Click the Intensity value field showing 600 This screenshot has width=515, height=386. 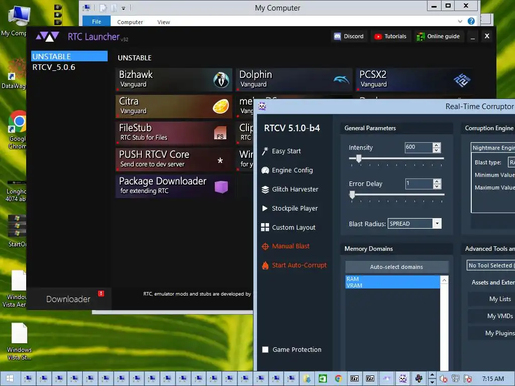[x=419, y=147]
